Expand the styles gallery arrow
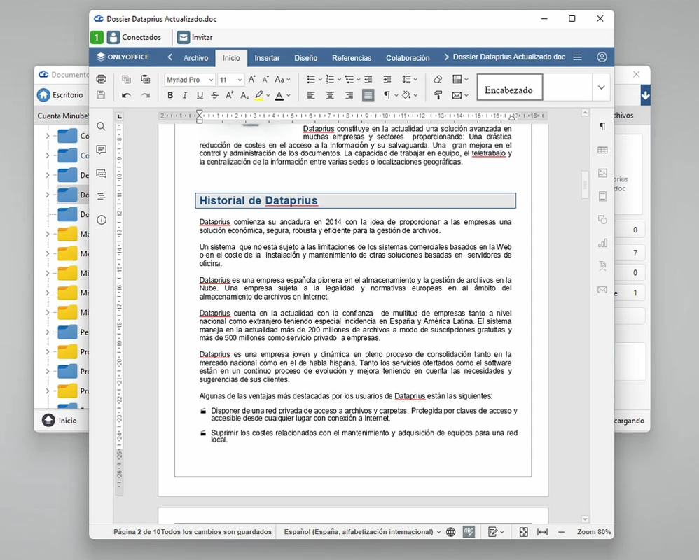The height and width of the screenshot is (560, 699). 601,87
